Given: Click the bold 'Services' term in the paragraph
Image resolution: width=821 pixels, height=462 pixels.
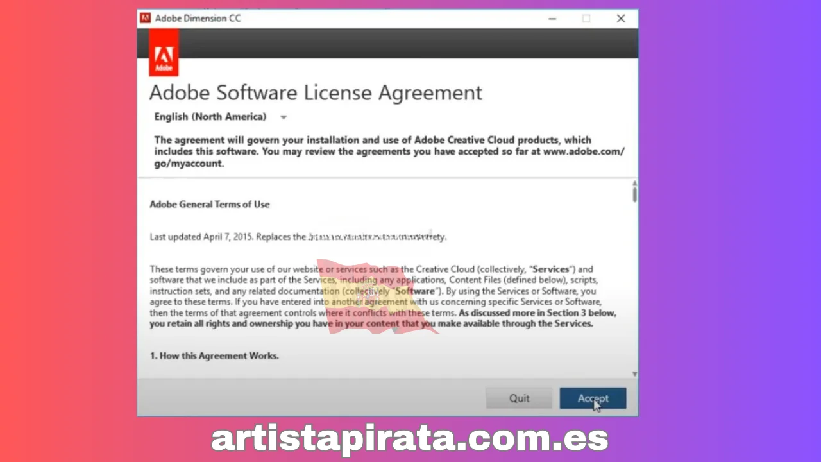Looking at the screenshot, I should click(x=550, y=269).
